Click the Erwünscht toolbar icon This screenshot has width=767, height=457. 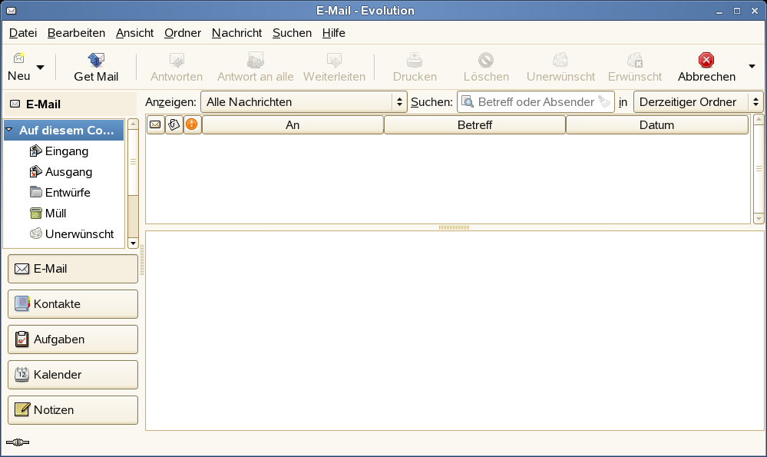coord(635,60)
